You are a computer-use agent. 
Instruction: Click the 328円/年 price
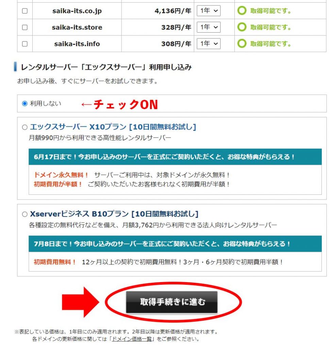[x=176, y=27]
